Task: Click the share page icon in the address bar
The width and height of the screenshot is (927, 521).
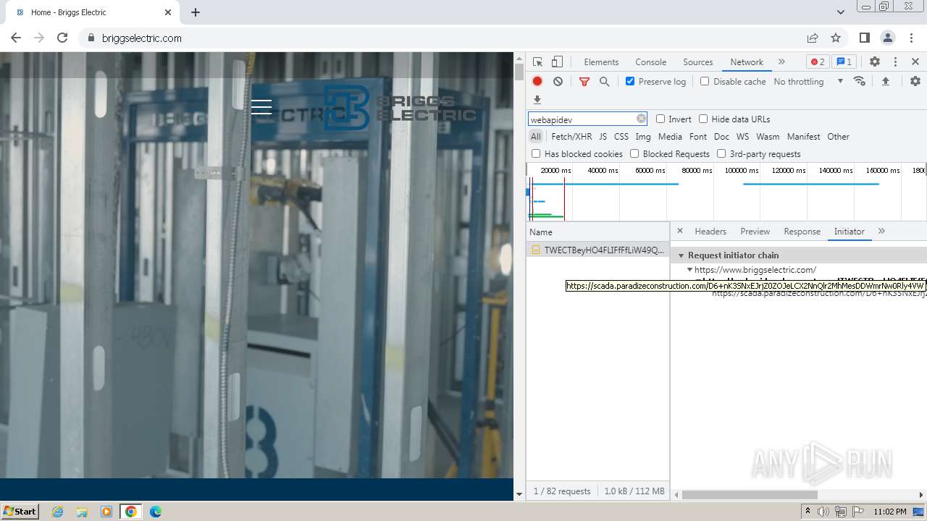Action: tap(813, 38)
